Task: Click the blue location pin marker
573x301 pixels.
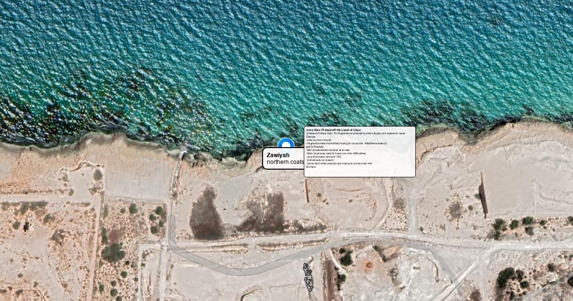Action: [286, 145]
